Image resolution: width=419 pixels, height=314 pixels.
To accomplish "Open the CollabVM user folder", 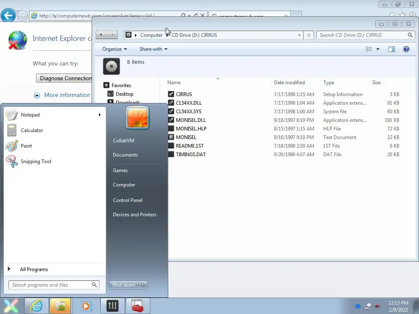I will tap(124, 141).
